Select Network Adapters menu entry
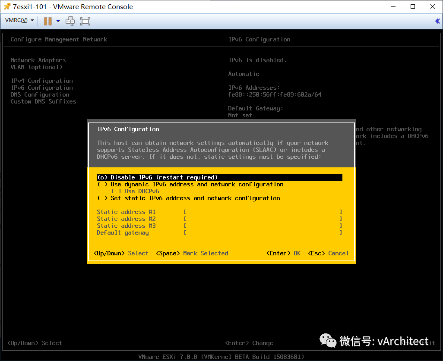The image size is (443, 361). tap(38, 60)
